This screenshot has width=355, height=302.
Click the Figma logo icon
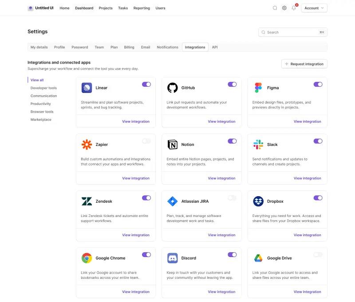pyautogui.click(x=258, y=88)
